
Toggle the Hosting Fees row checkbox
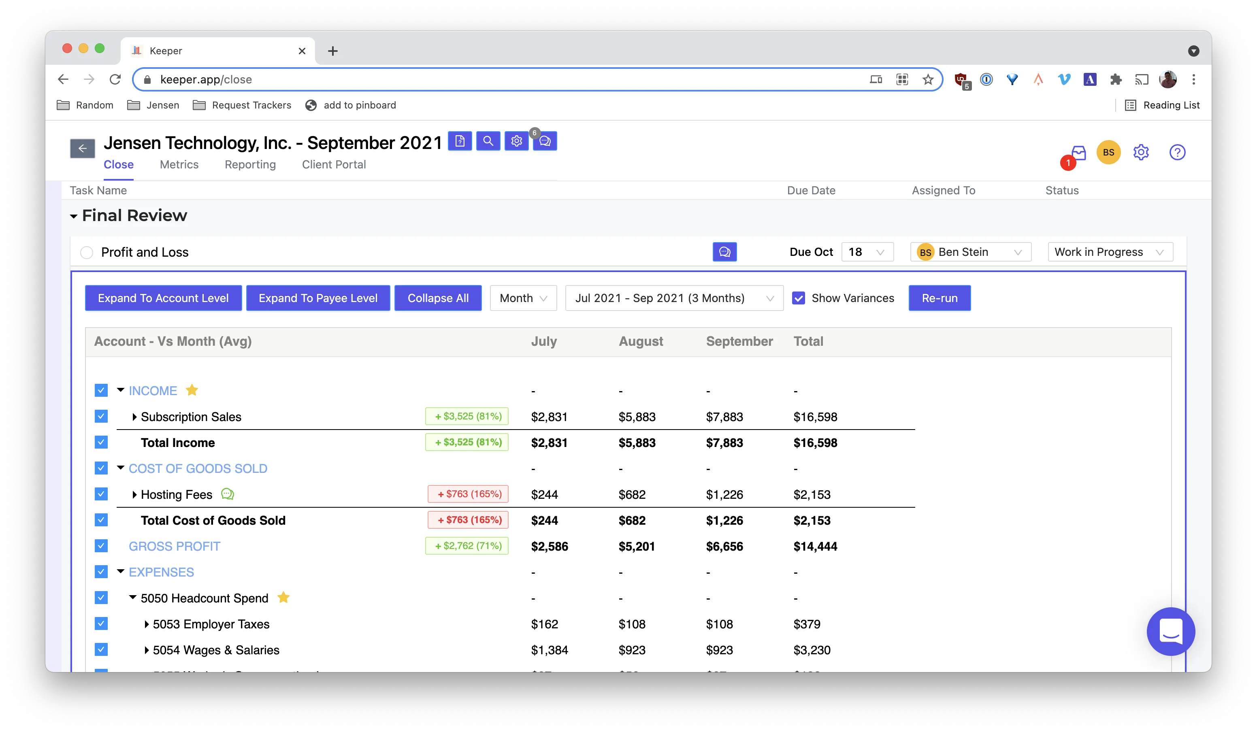pyautogui.click(x=101, y=494)
